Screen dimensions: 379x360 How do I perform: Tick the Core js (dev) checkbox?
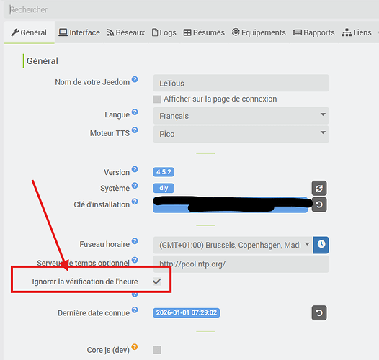coord(157,350)
